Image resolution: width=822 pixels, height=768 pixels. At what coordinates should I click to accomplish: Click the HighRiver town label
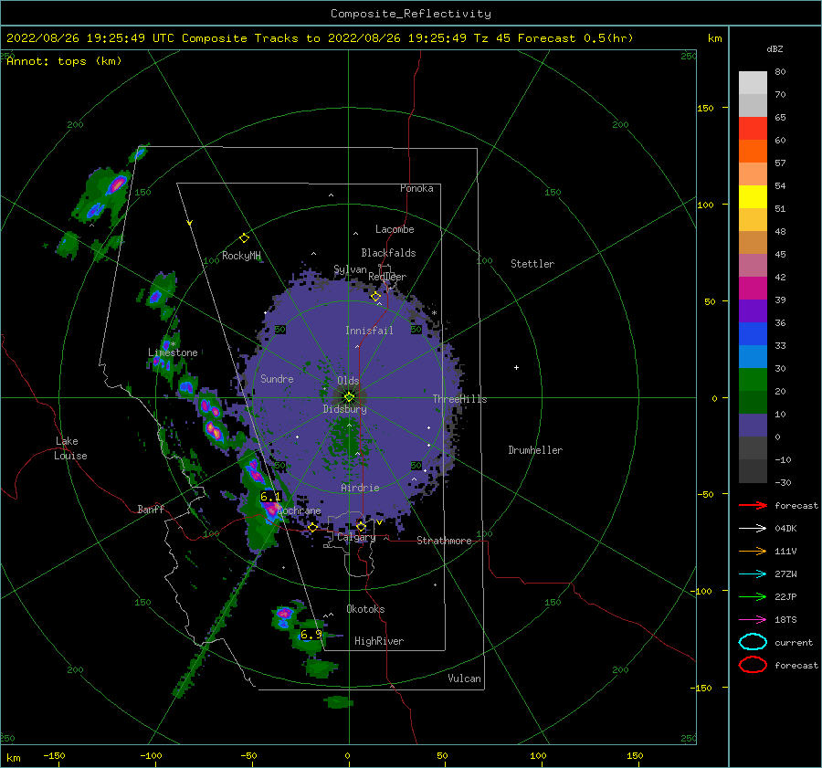(379, 641)
